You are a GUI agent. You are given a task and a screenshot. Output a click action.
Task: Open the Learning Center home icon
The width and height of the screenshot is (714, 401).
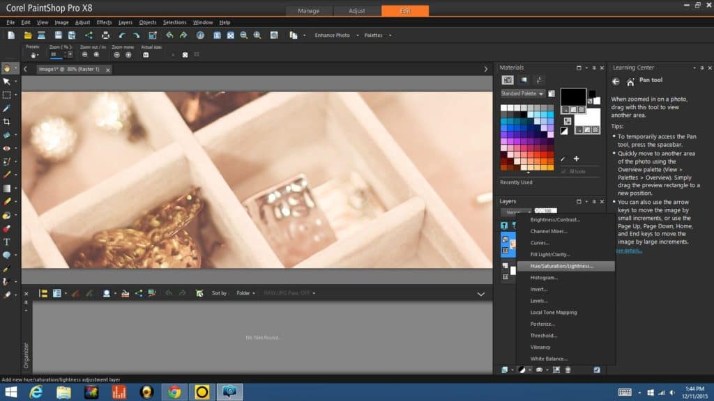point(630,81)
